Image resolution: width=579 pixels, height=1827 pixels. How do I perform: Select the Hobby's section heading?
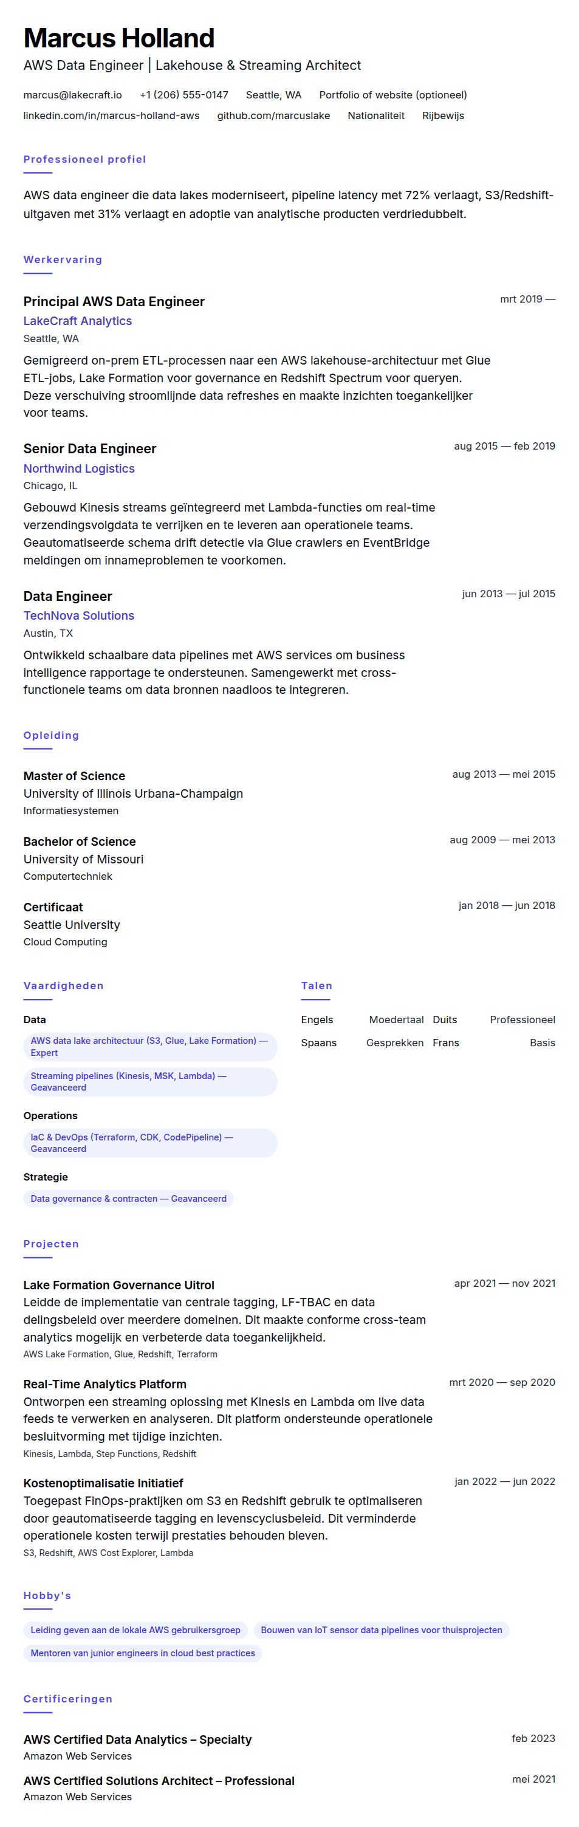47,1595
